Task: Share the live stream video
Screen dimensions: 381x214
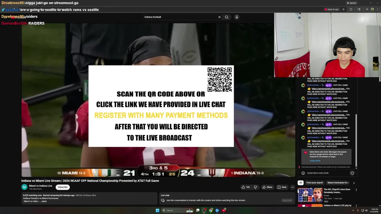Action: (x=267, y=187)
